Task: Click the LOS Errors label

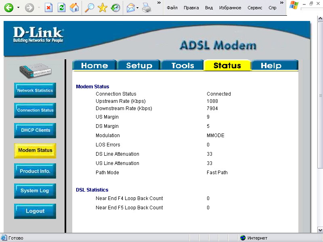Action: coord(108,145)
